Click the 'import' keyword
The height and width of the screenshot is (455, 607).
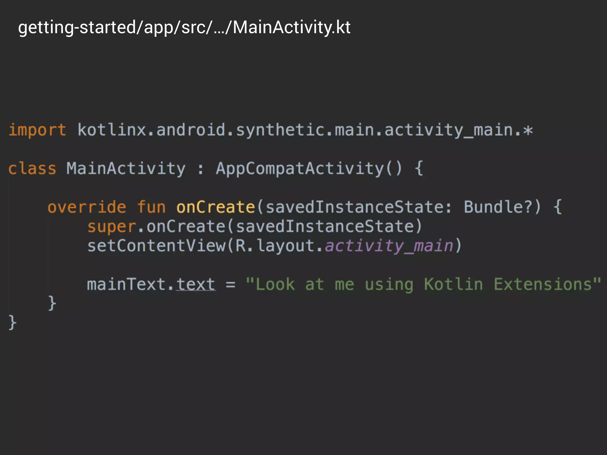pos(37,130)
